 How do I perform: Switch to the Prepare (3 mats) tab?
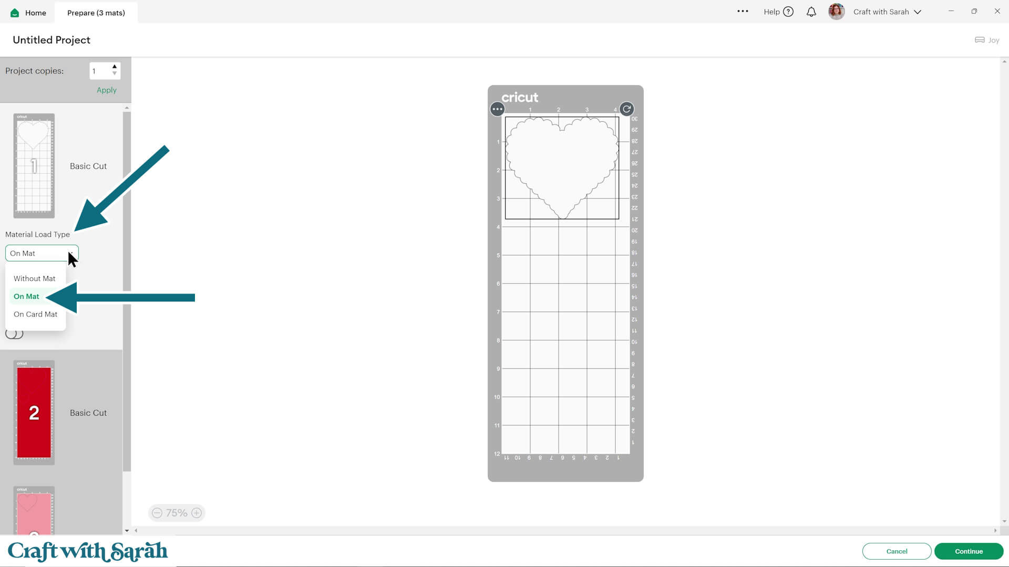96,13
